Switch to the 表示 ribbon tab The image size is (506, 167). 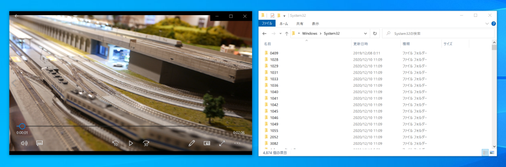pyautogui.click(x=315, y=24)
